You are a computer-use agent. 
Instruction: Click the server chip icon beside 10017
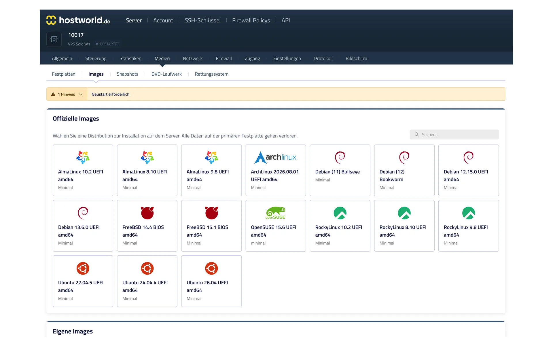54,39
